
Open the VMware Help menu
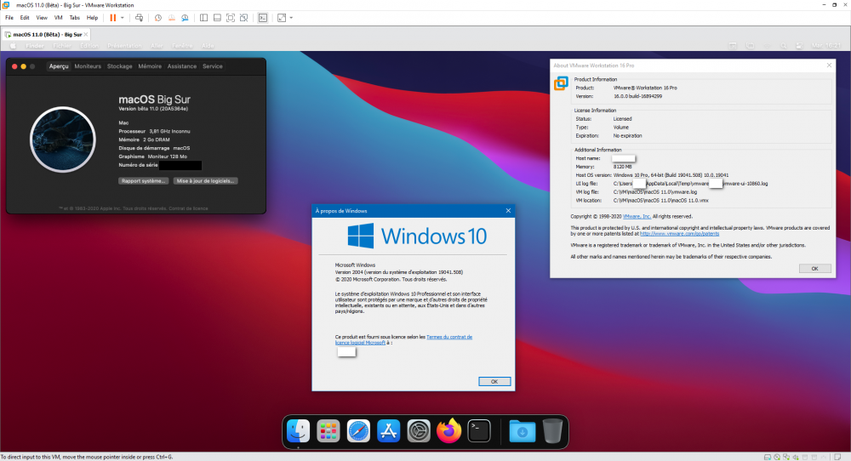pyautogui.click(x=92, y=18)
